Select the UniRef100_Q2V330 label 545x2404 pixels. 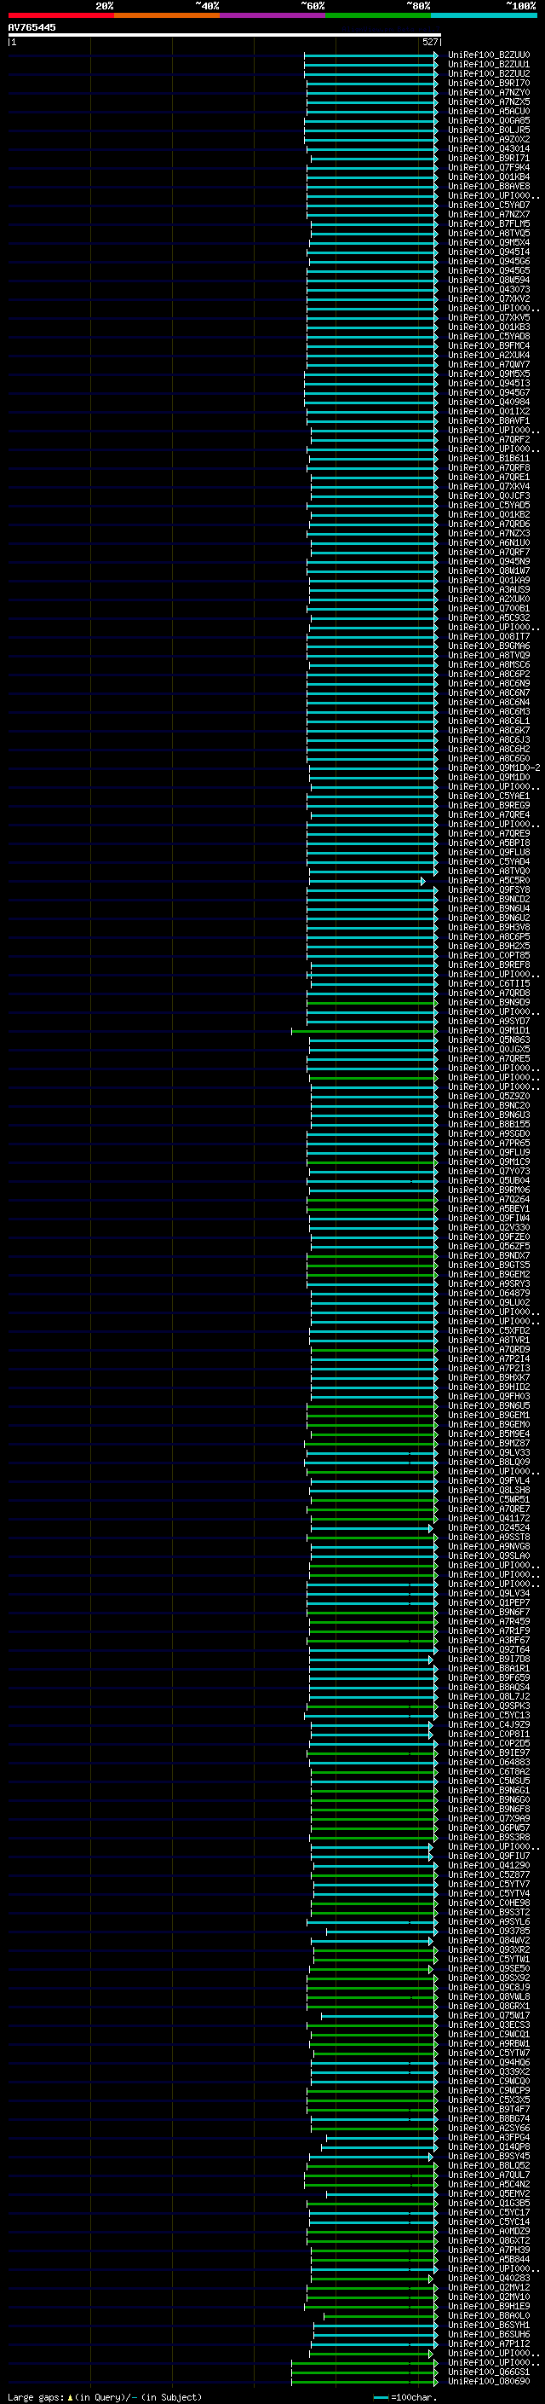(x=488, y=1227)
